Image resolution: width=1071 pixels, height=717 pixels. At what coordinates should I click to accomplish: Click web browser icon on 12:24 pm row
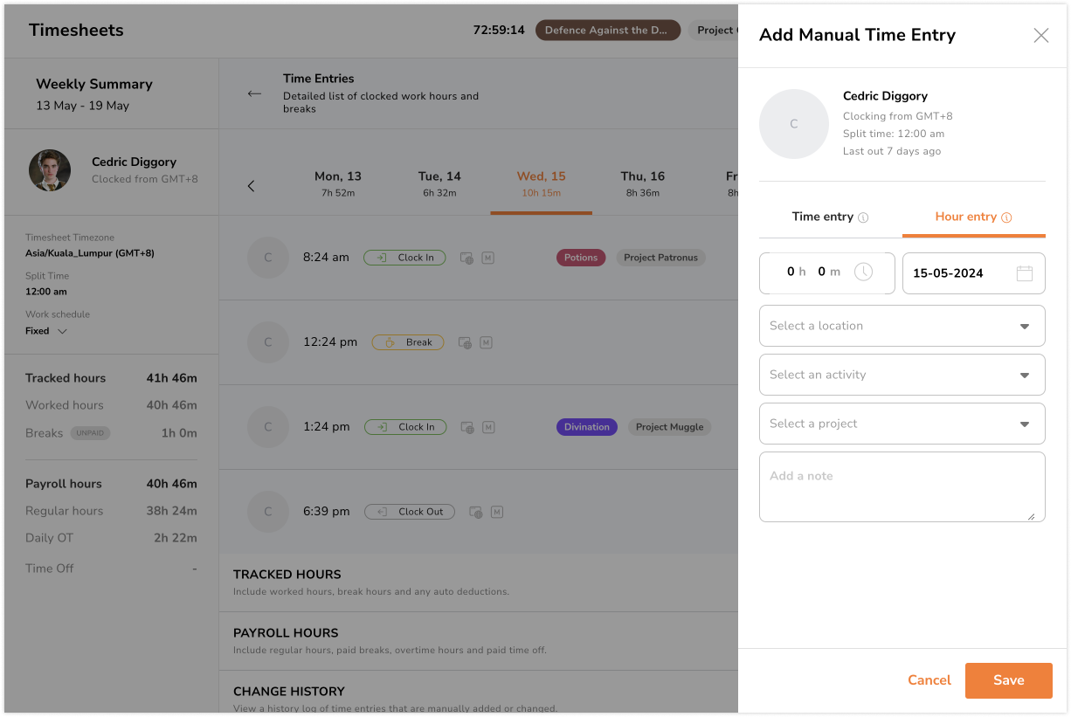465,343
